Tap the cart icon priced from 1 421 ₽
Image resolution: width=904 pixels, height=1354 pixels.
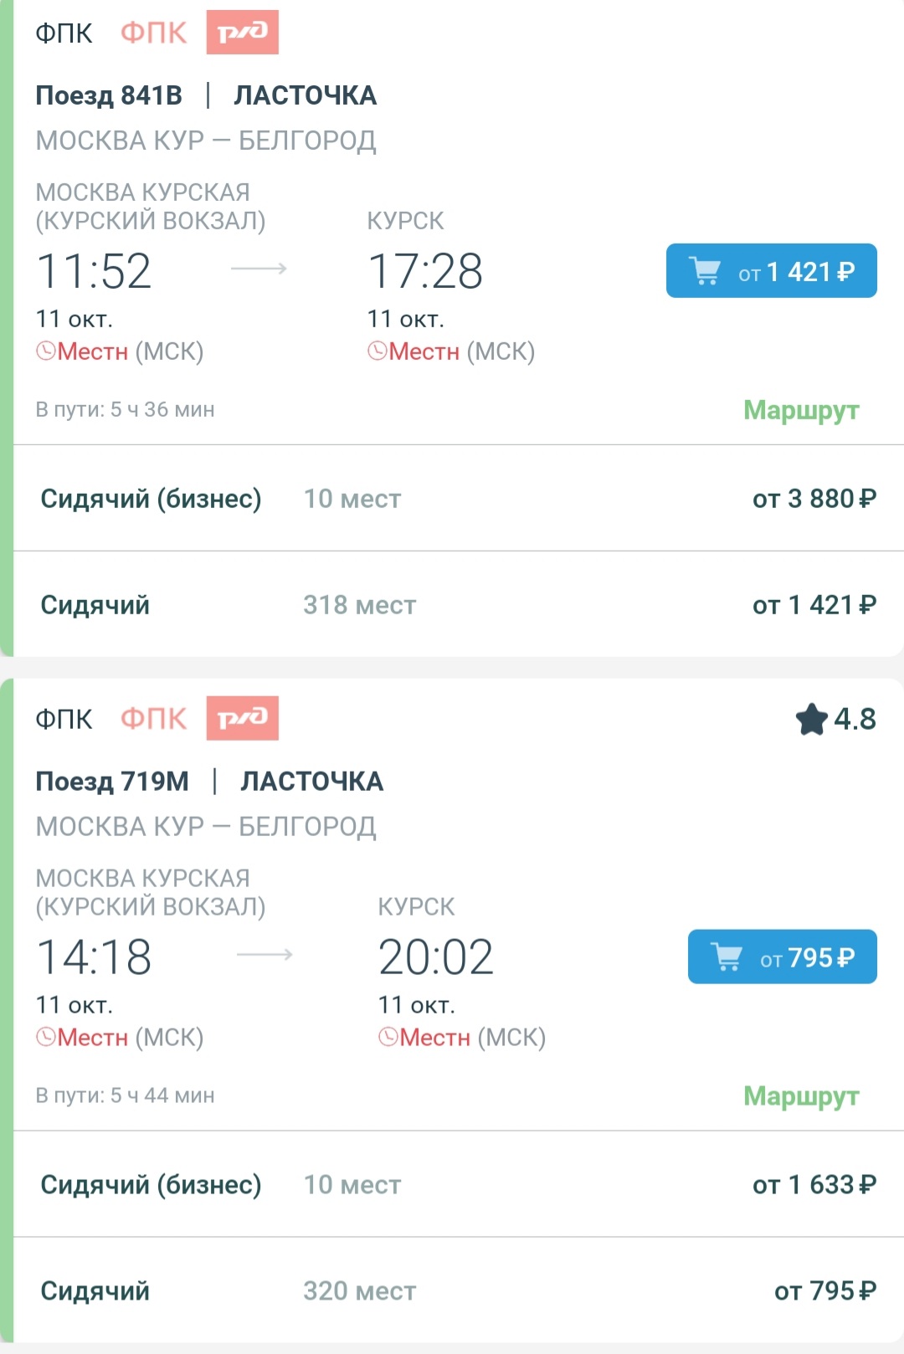tap(705, 271)
